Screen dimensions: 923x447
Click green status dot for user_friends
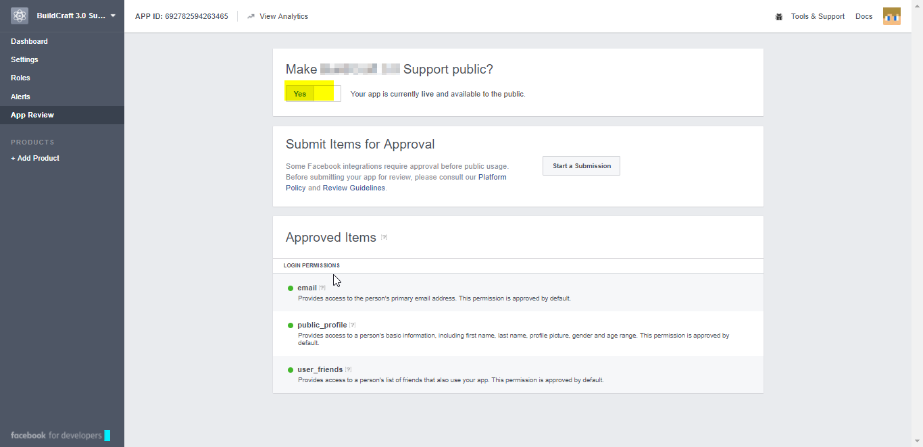point(291,370)
